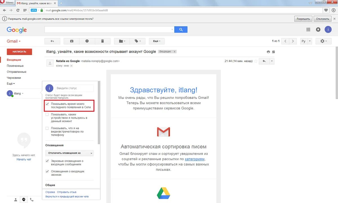Open the Отправленные folder
Screen dimensions: 338x203
pyautogui.click(x=17, y=72)
